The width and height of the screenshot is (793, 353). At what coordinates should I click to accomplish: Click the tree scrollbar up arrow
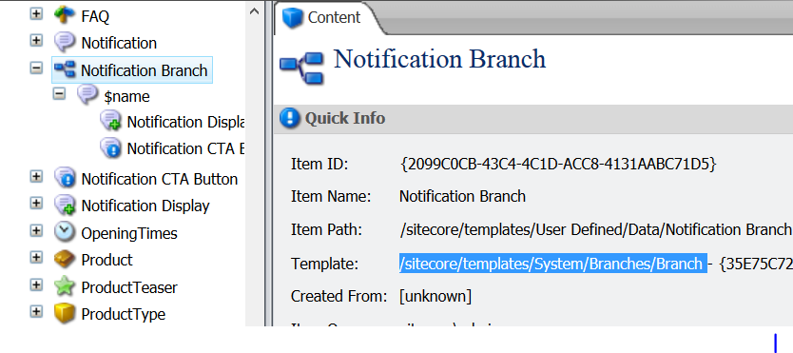point(255,11)
